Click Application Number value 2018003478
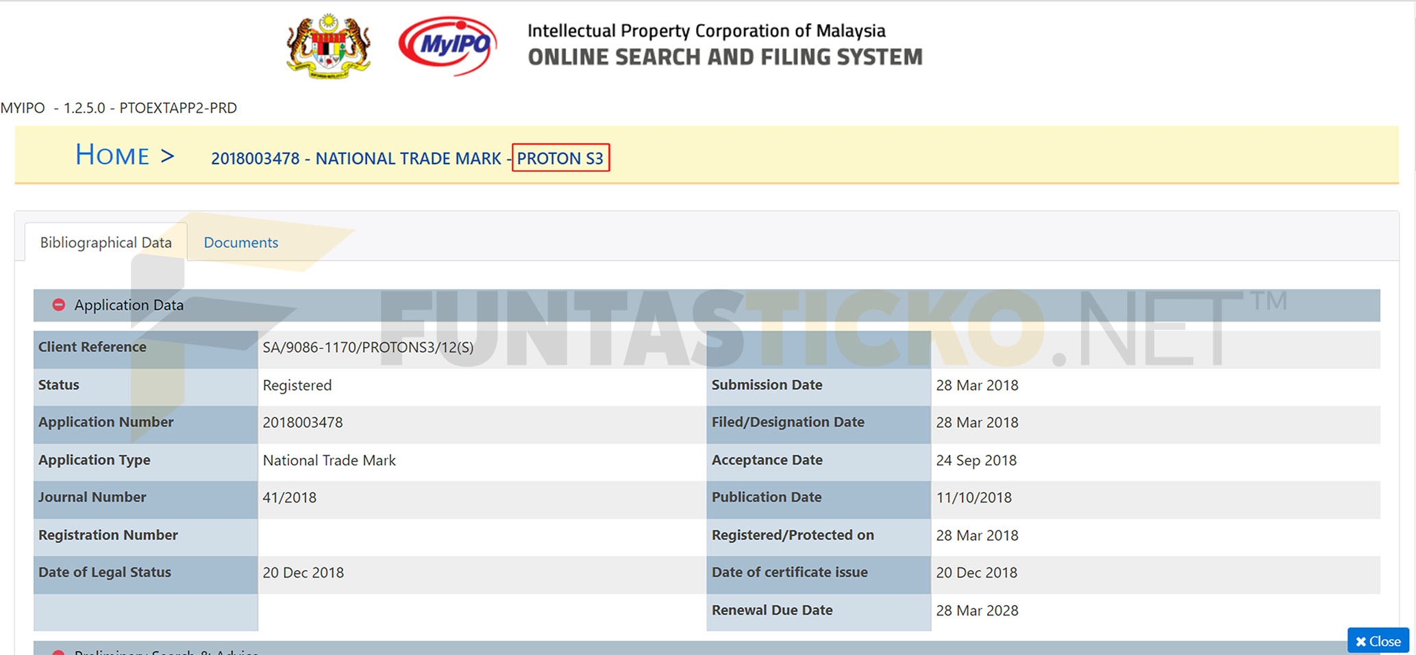 303,422
